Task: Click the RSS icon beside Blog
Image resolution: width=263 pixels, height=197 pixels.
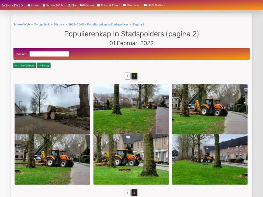Action: tap(69, 5)
